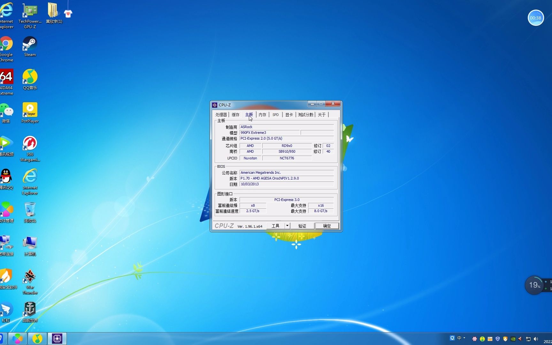Viewport: 552px width, 345px height.
Task: Launch the AIDA64 Extreme desktop shortcut
Action: coord(6,82)
